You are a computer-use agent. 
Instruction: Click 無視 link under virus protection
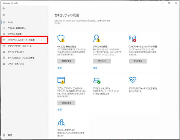coord(60,68)
